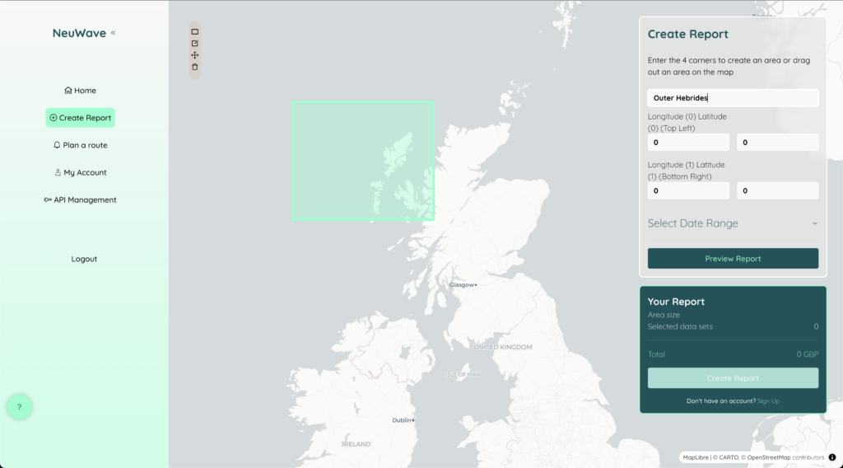Viewport: 843px width, 468px height.
Task: Click the Outer Hebrides name field
Action: click(733, 98)
